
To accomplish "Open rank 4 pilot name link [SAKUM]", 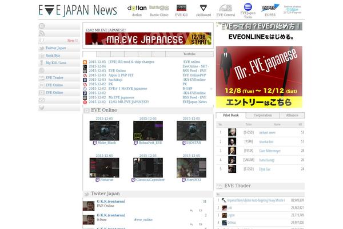I will [x=266, y=160].
